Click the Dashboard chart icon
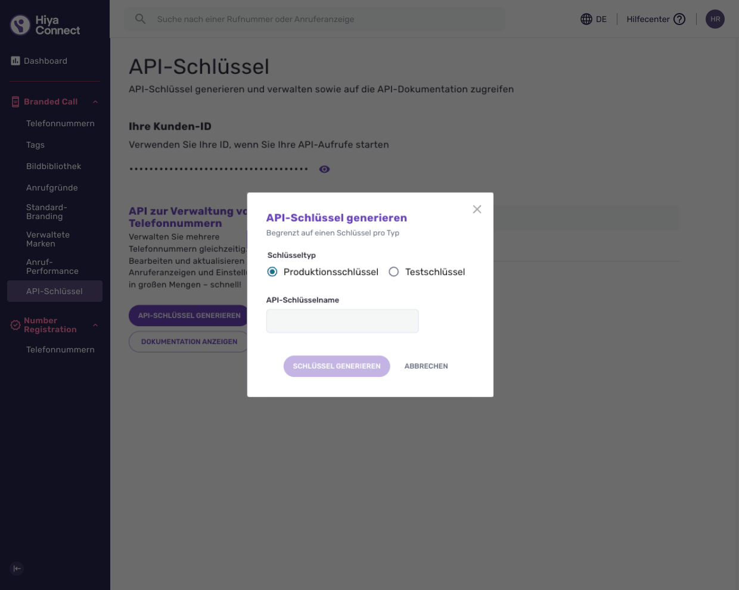The height and width of the screenshot is (590, 739). click(15, 61)
